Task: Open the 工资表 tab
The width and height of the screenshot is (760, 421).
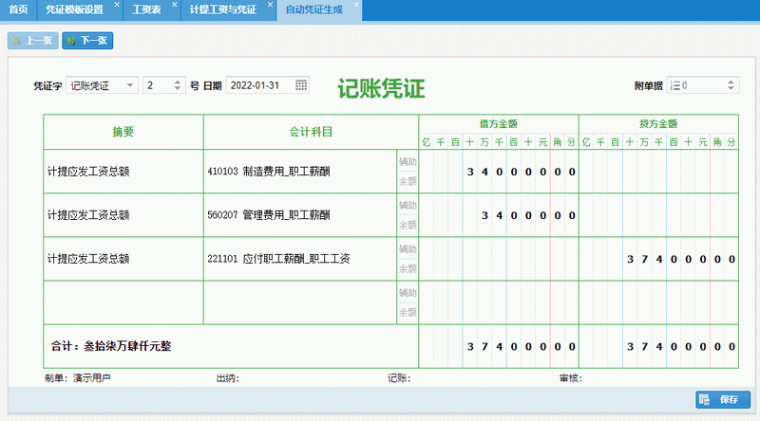Action: 146,9
